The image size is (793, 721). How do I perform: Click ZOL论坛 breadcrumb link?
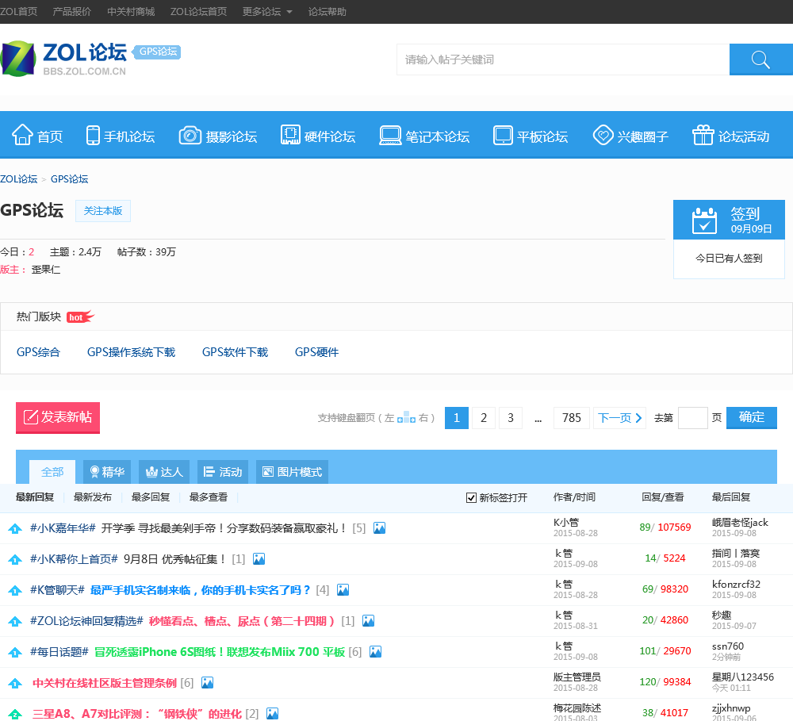19,179
